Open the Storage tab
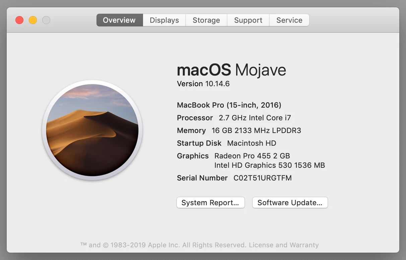 tap(206, 20)
